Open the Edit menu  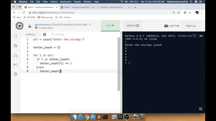pyautogui.click(x=38, y=2)
